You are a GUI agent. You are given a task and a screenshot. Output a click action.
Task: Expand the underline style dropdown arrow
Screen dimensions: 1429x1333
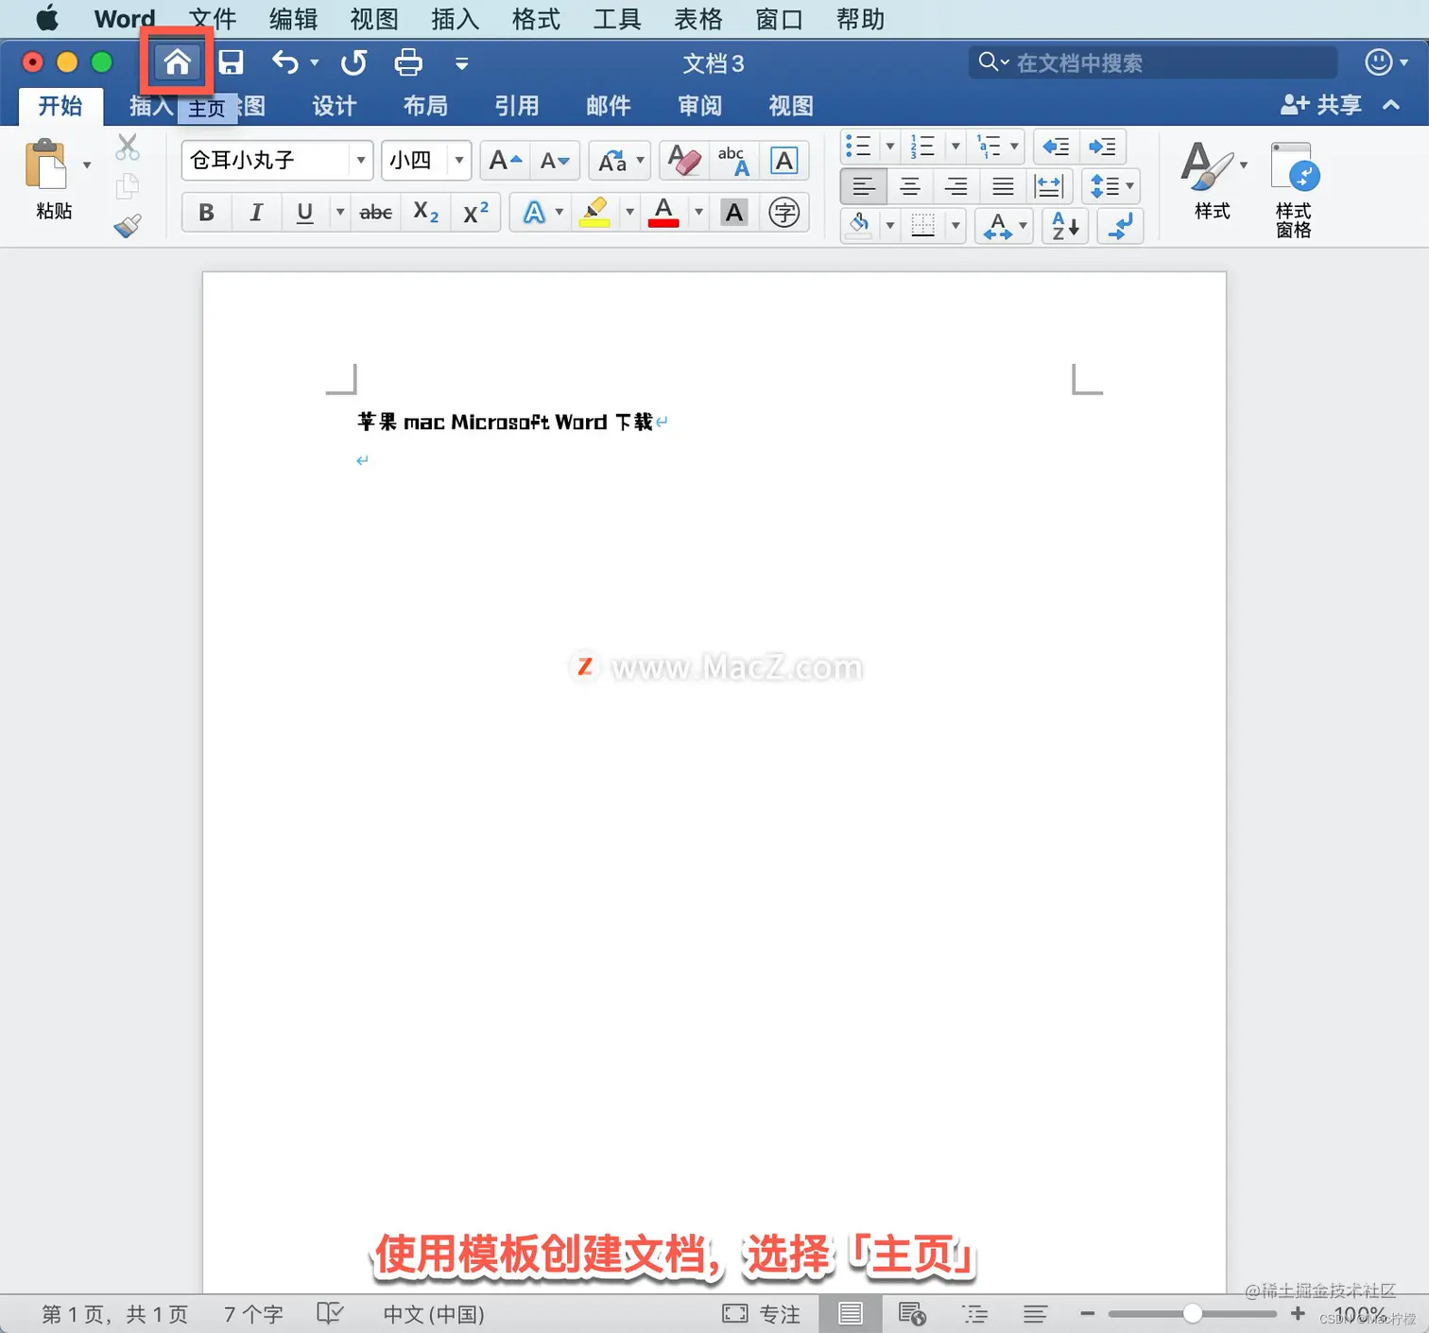point(339,213)
